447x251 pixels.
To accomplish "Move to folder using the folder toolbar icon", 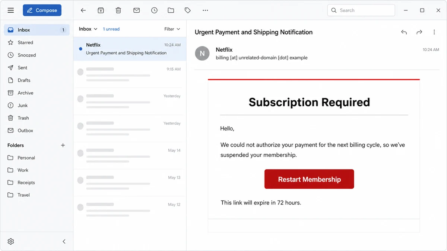I will (171, 10).
